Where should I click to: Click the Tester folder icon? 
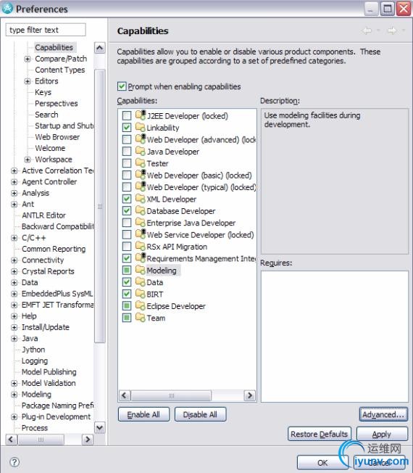click(141, 163)
